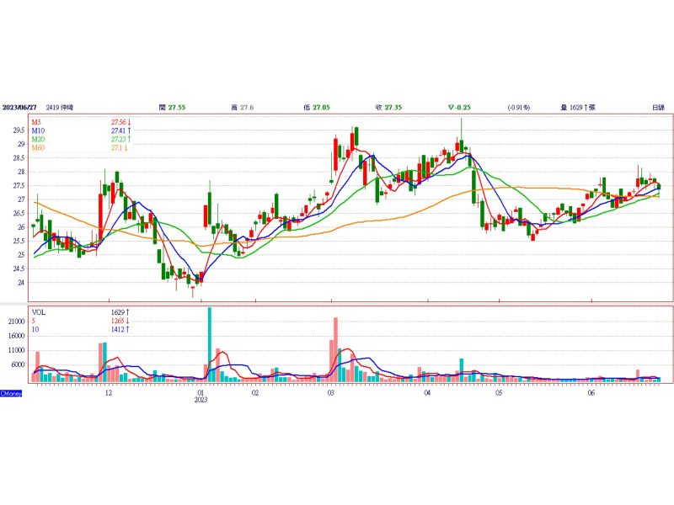Click the 29.5 price axis label

point(18,130)
